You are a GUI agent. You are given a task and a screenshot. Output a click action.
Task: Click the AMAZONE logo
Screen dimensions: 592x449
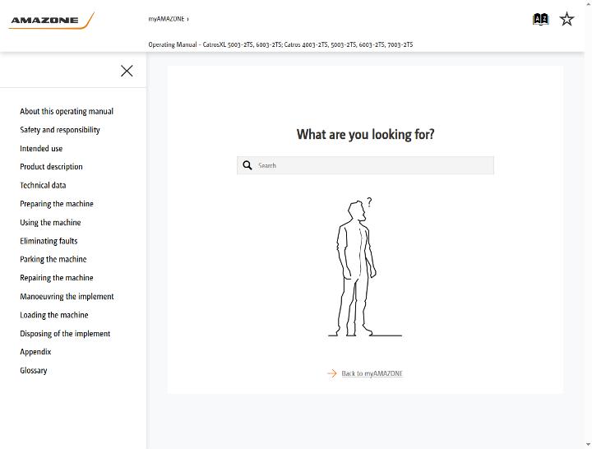point(51,21)
